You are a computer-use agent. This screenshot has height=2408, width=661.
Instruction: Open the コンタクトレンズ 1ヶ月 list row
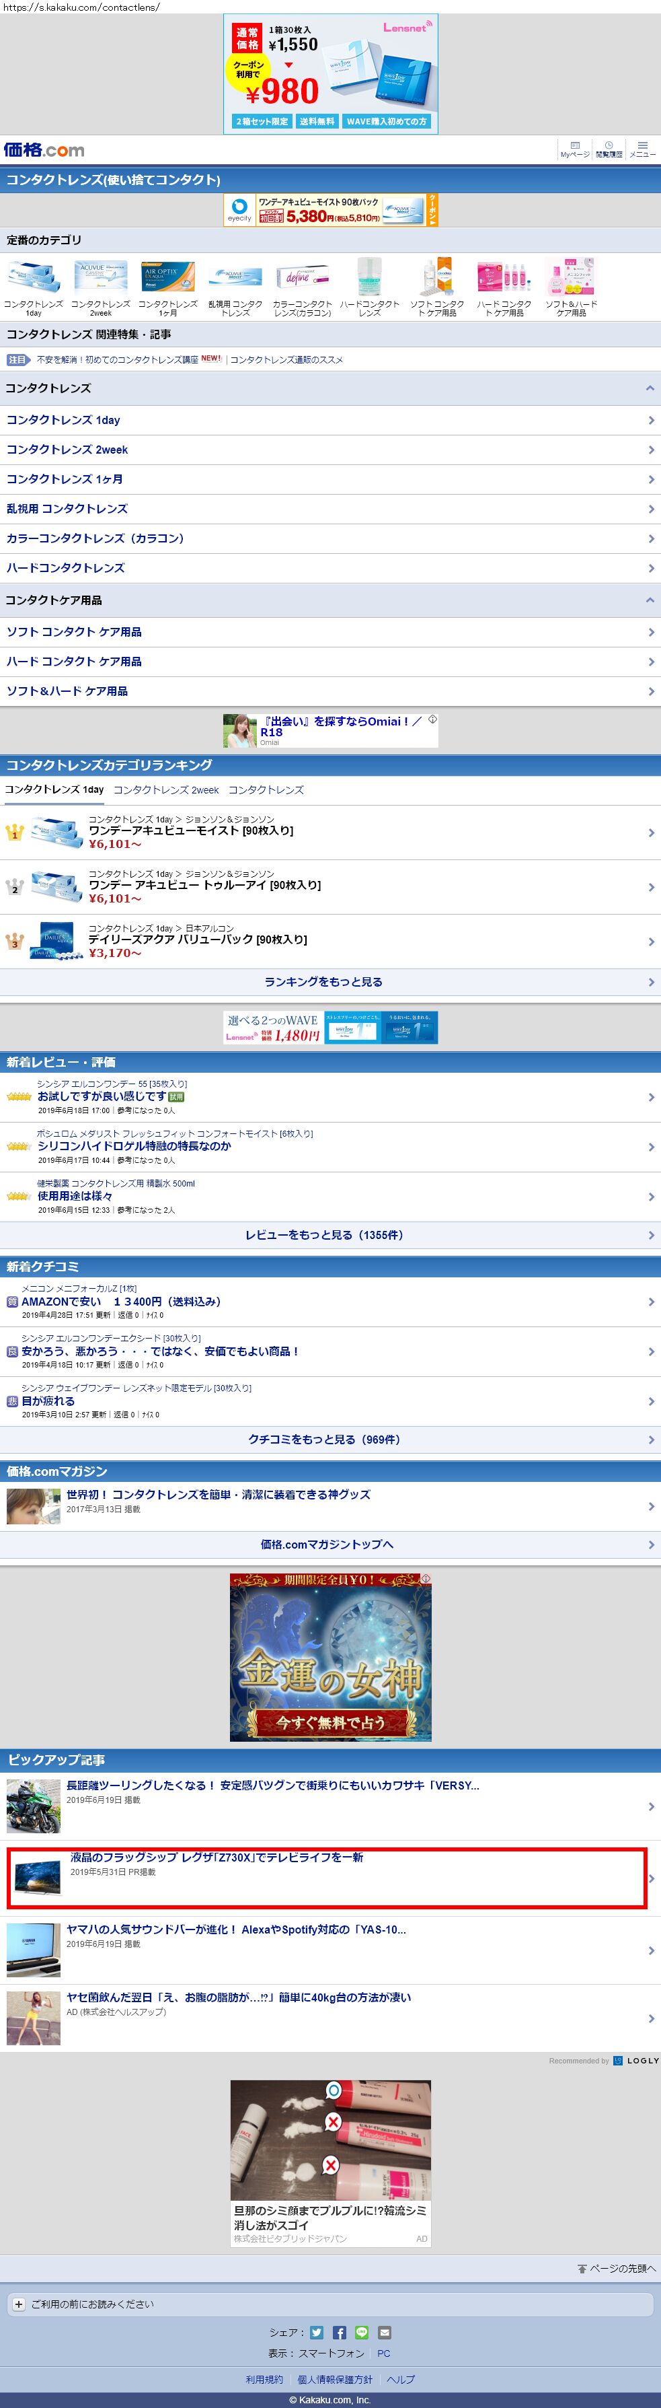click(331, 480)
